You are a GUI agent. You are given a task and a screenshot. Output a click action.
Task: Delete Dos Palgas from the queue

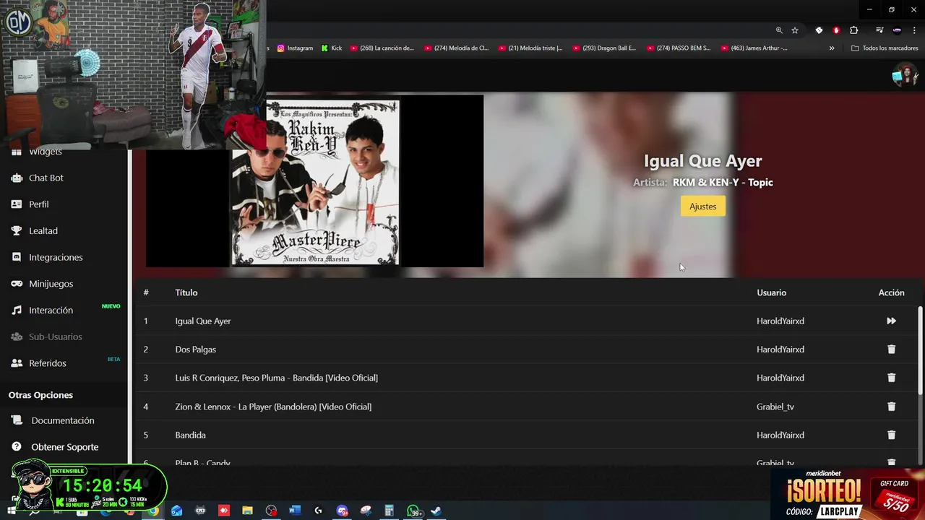[891, 350]
